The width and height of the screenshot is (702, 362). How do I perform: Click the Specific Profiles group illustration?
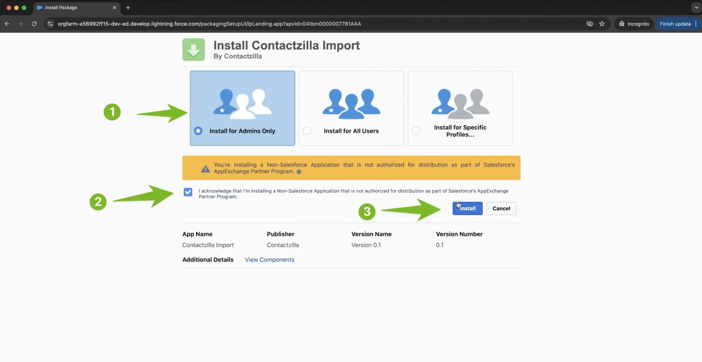pyautogui.click(x=460, y=104)
